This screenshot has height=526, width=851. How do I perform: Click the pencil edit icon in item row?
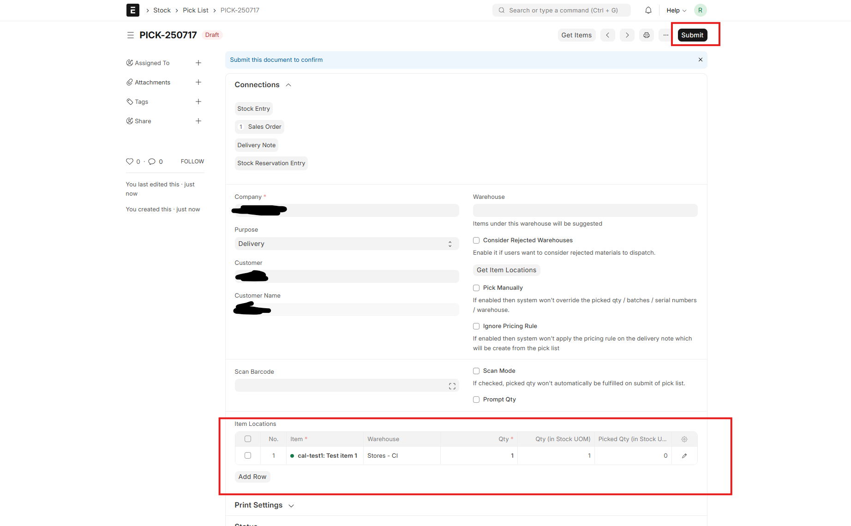tap(684, 456)
